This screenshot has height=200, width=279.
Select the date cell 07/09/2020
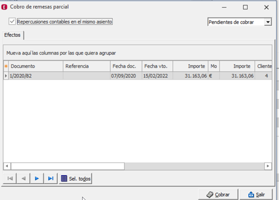point(126,76)
